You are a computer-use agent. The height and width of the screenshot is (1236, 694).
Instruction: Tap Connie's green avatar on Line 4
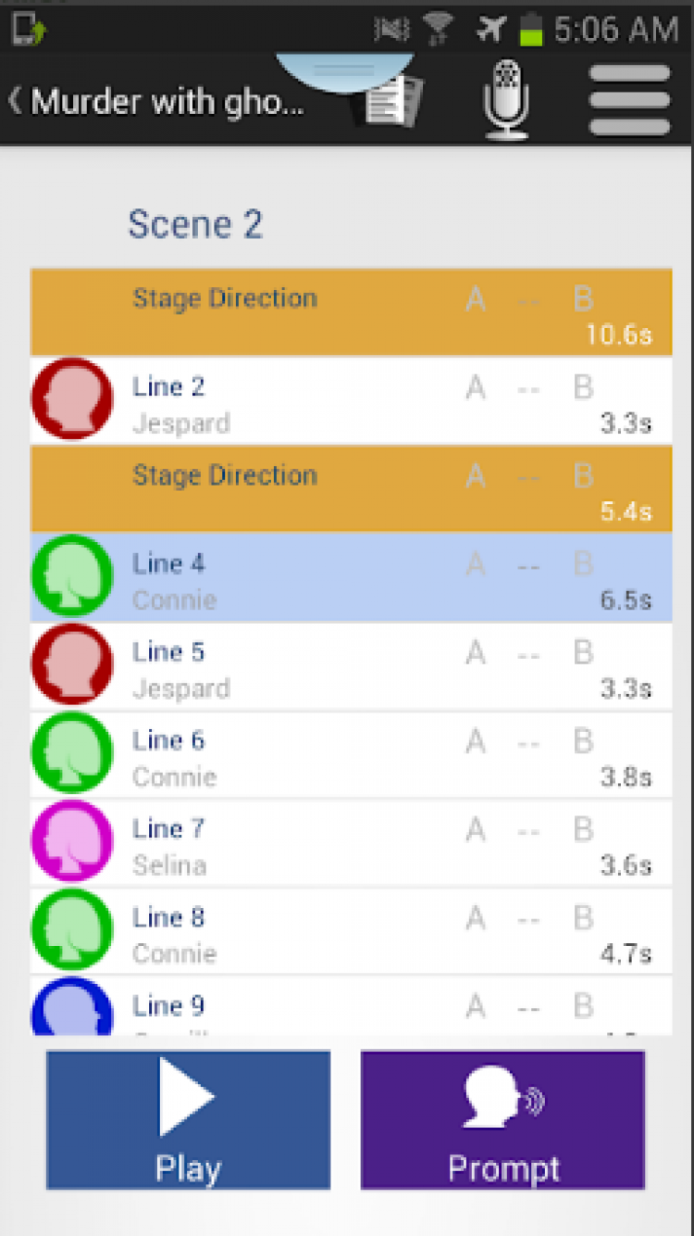pos(71,576)
